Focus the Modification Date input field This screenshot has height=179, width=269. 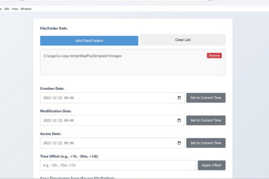tap(112, 120)
